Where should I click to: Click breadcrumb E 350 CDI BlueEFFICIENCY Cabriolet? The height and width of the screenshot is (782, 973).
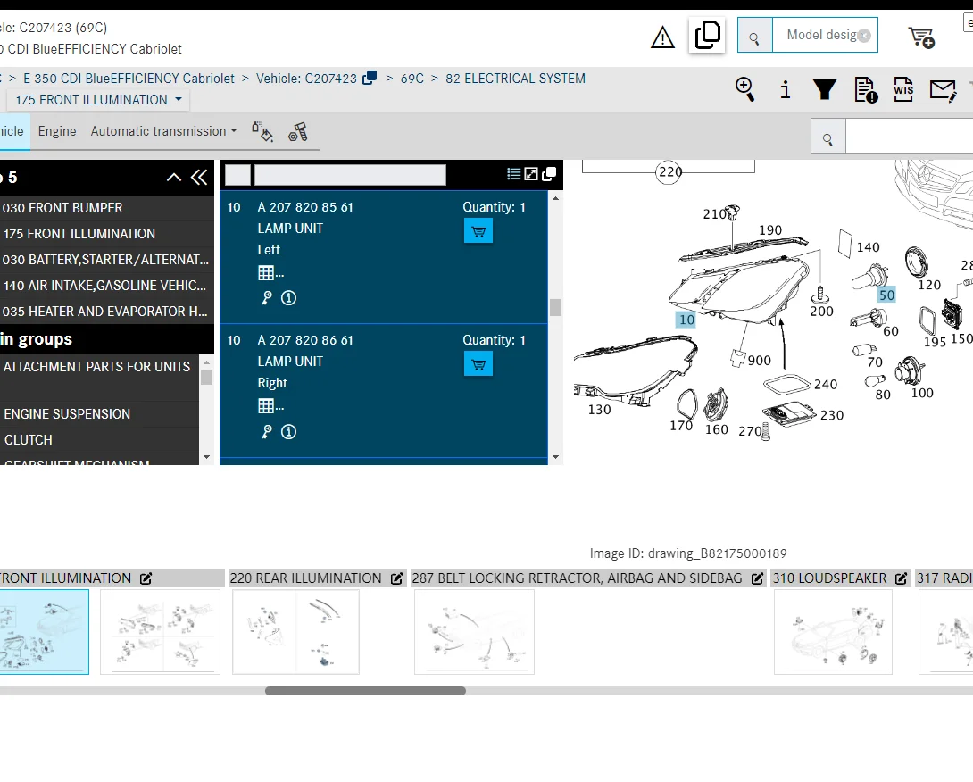(129, 79)
